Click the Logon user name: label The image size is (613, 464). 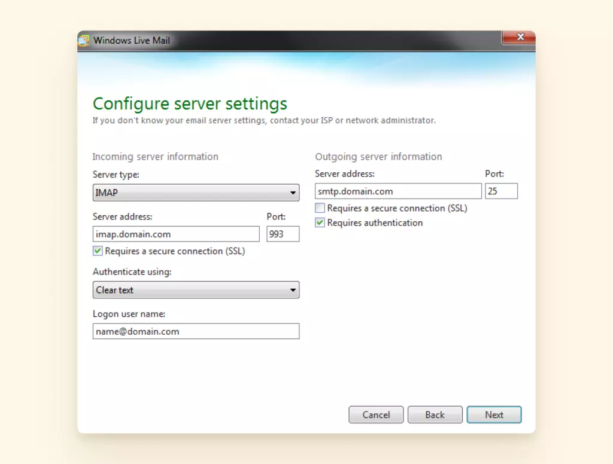pos(129,314)
